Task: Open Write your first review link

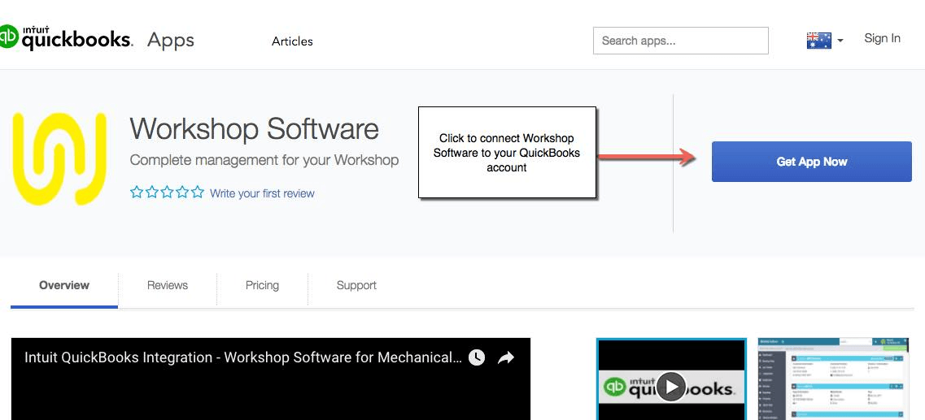Action: click(262, 193)
